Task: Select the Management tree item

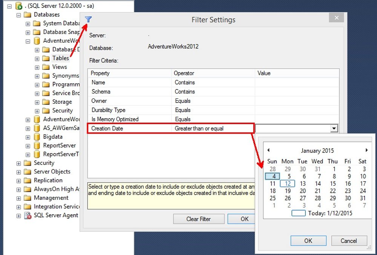Action: [51, 198]
